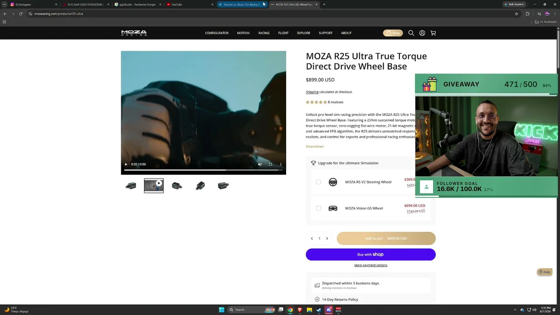Open the taskbar clock and date
This screenshot has height=315, width=560.
click(x=546, y=310)
